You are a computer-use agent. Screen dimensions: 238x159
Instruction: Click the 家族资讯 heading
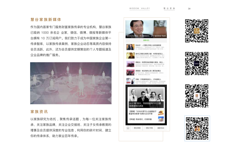[39, 112]
